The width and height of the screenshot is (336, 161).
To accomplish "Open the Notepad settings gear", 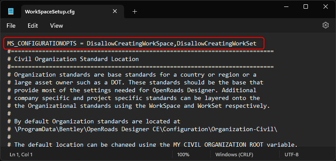I will tap(326, 25).
